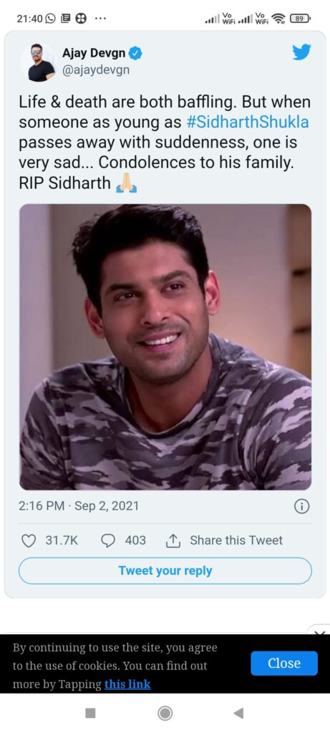Follow the "this link" cookie hyperlink
The height and width of the screenshot is (733, 330).
click(x=127, y=684)
